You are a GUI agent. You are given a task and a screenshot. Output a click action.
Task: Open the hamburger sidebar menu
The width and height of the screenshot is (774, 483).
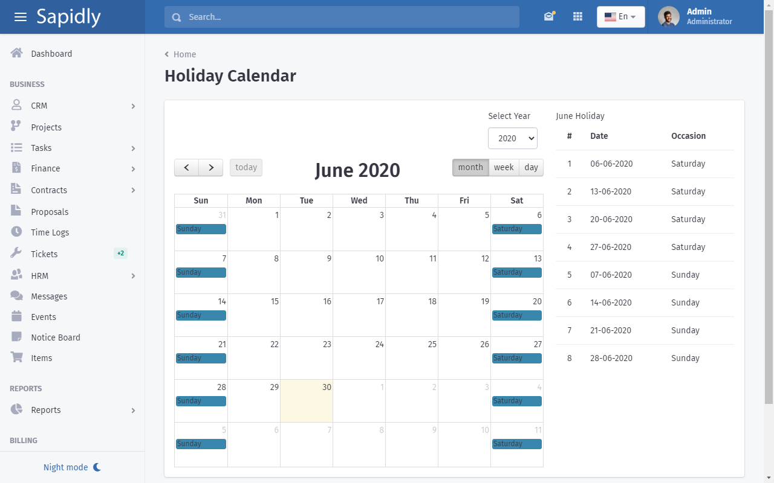(21, 17)
